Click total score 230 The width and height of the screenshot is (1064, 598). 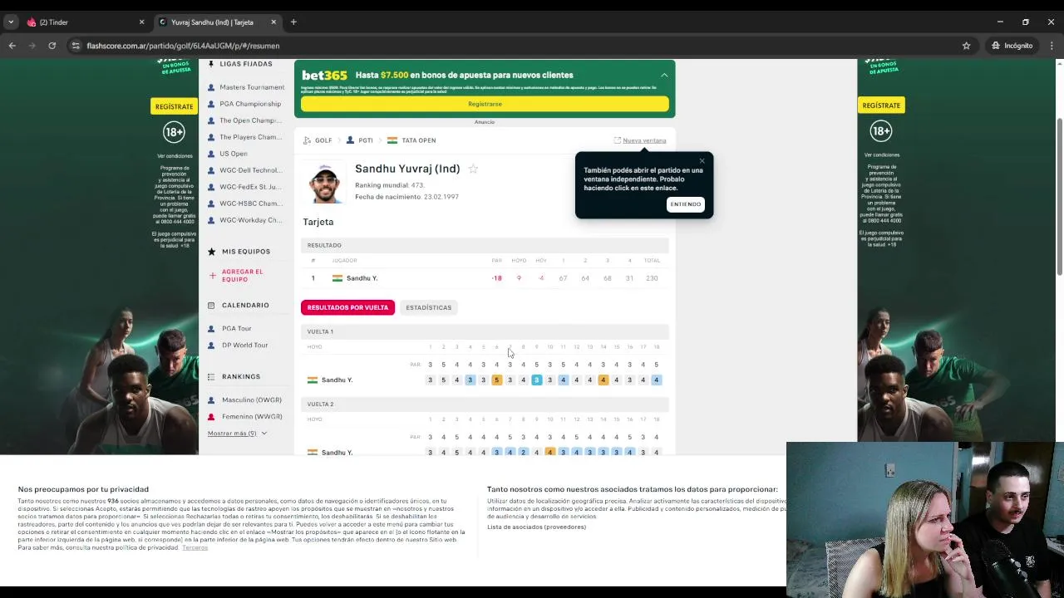coord(652,278)
